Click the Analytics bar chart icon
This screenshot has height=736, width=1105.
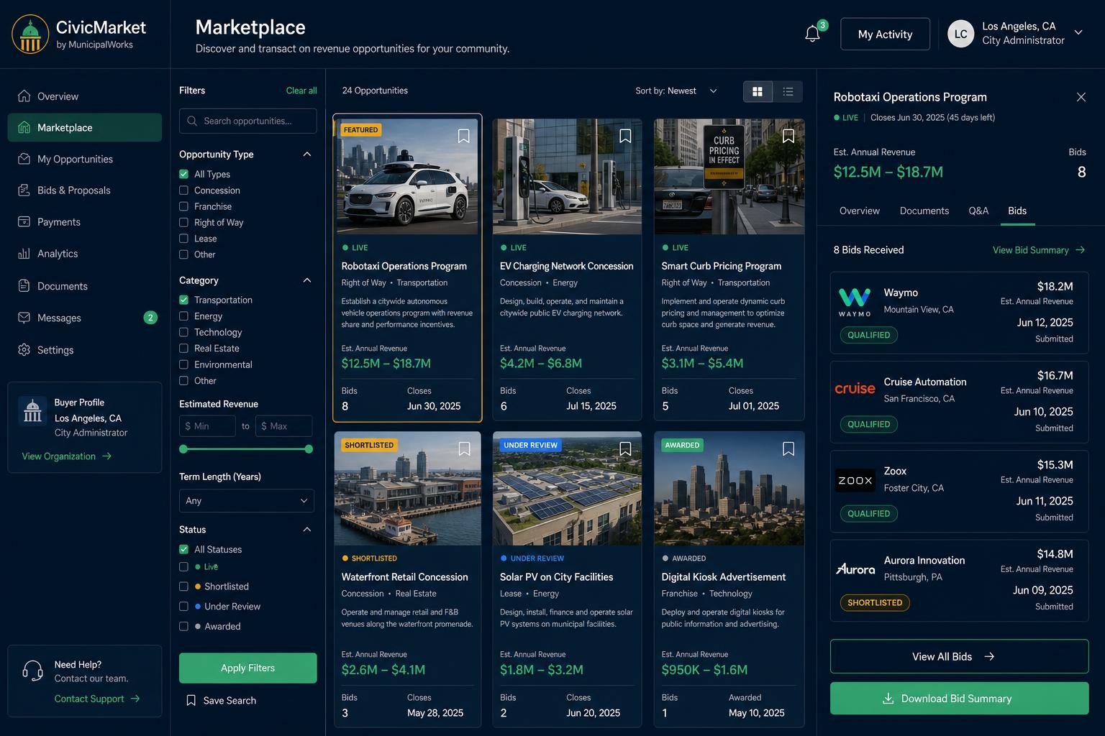point(24,254)
